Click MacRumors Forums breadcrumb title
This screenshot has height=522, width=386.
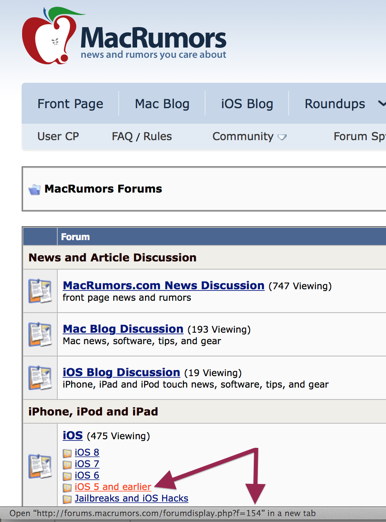103,189
